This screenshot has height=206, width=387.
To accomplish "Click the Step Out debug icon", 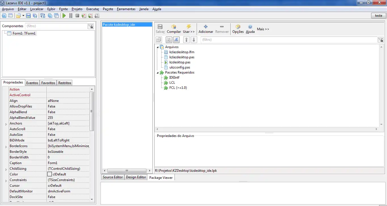I will 97,16.
